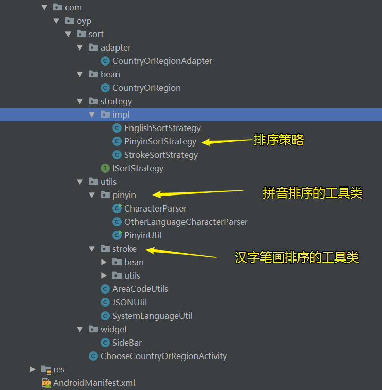Screen dimensions: 382x390
Task: Collapse the widget folder arrow
Action: [80, 329]
